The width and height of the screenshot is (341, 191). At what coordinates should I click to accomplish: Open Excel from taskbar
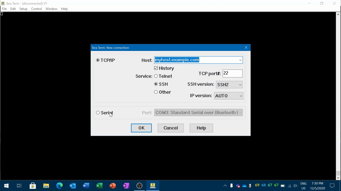(x=99, y=186)
